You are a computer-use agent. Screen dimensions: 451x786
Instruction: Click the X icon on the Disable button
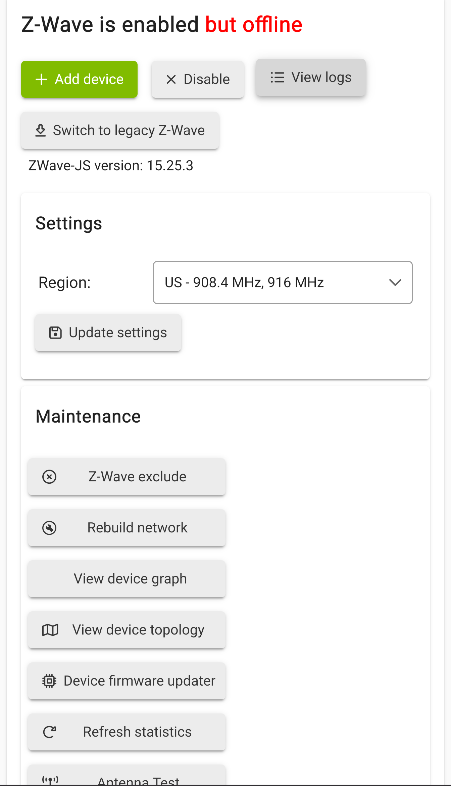click(171, 80)
